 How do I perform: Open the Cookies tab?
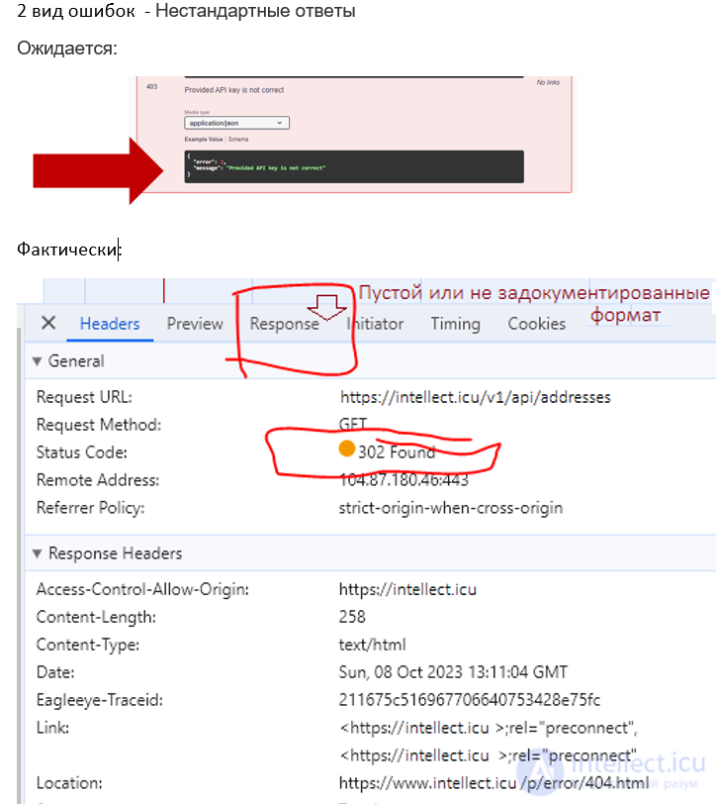[x=537, y=324]
